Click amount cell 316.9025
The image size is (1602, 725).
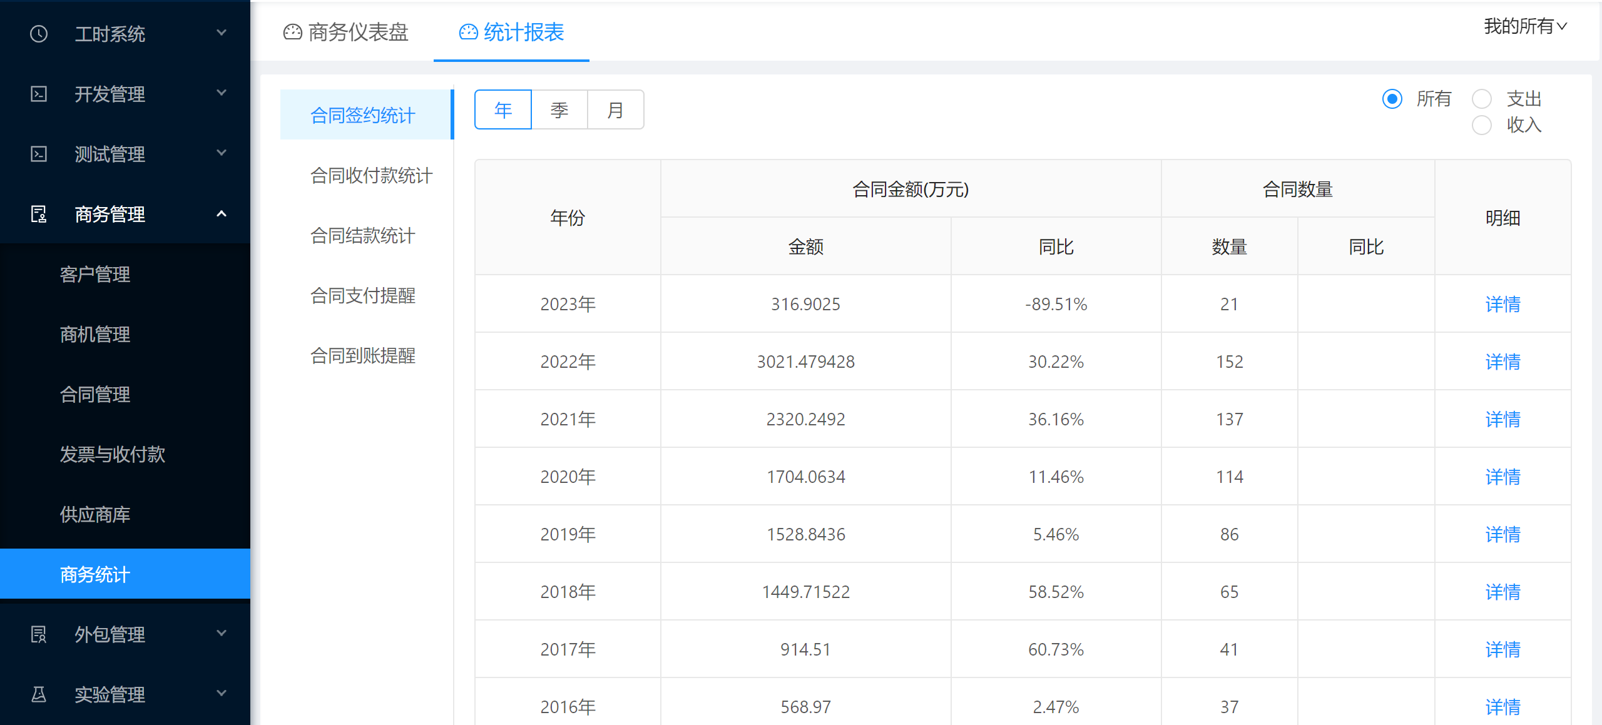click(805, 304)
